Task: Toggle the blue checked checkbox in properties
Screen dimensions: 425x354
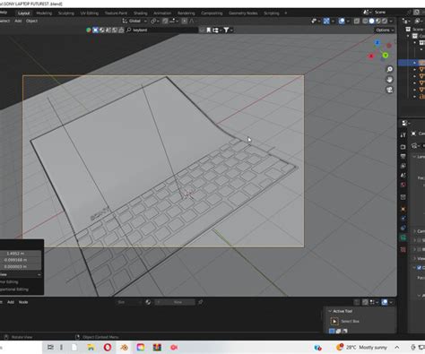Action: [419, 268]
